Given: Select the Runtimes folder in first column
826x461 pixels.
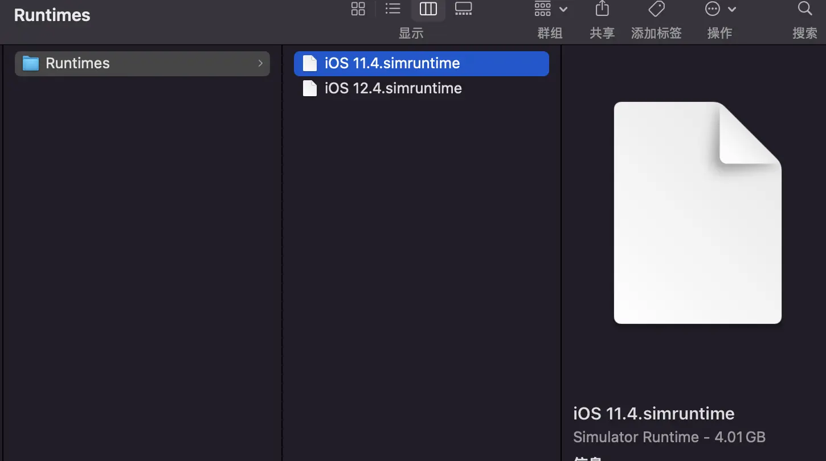Looking at the screenshot, I should [x=78, y=63].
